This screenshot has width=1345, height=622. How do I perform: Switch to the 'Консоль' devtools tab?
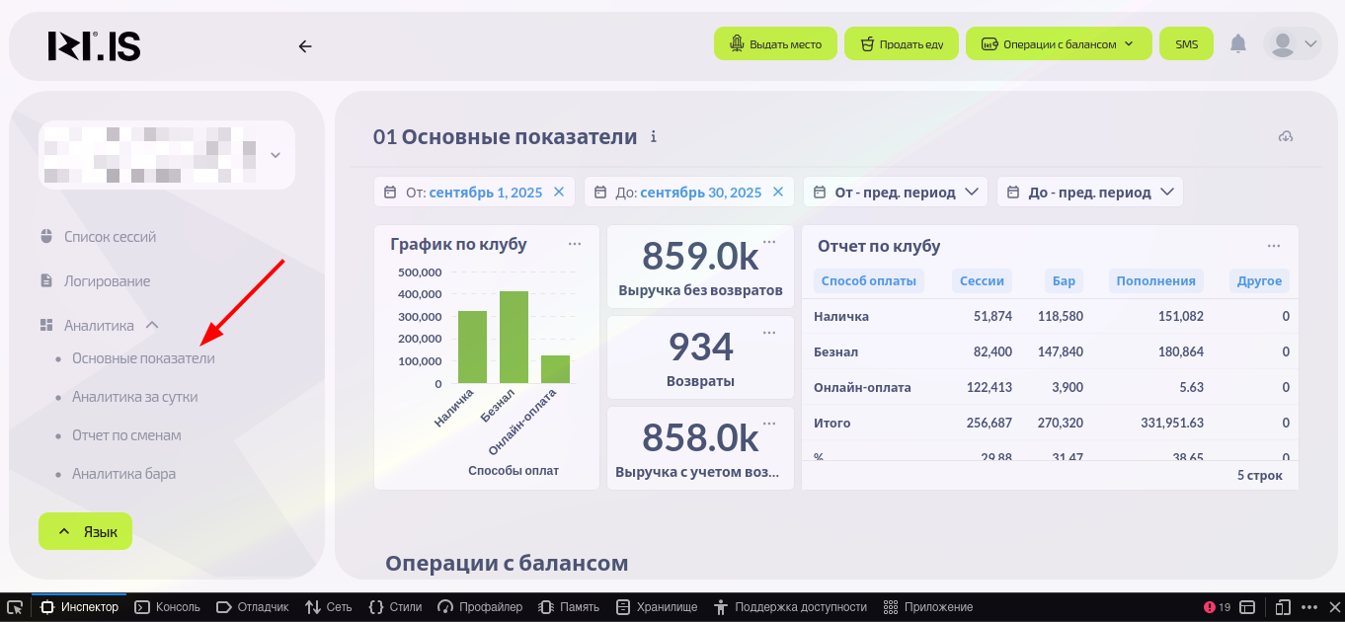coord(168,607)
